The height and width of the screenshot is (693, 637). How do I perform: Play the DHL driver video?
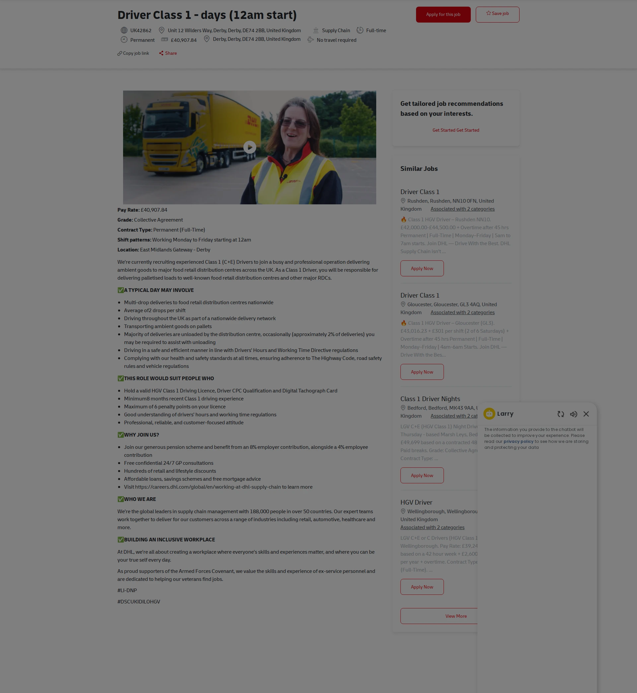click(249, 147)
